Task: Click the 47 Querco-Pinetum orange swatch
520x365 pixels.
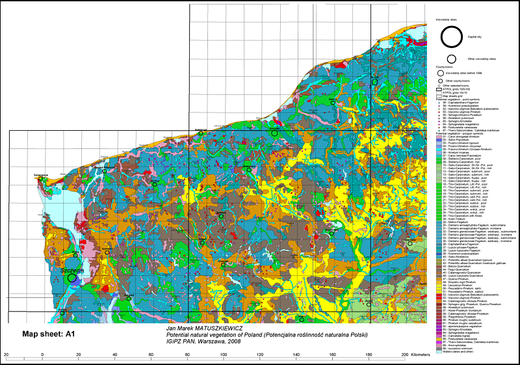Action: click(439, 278)
